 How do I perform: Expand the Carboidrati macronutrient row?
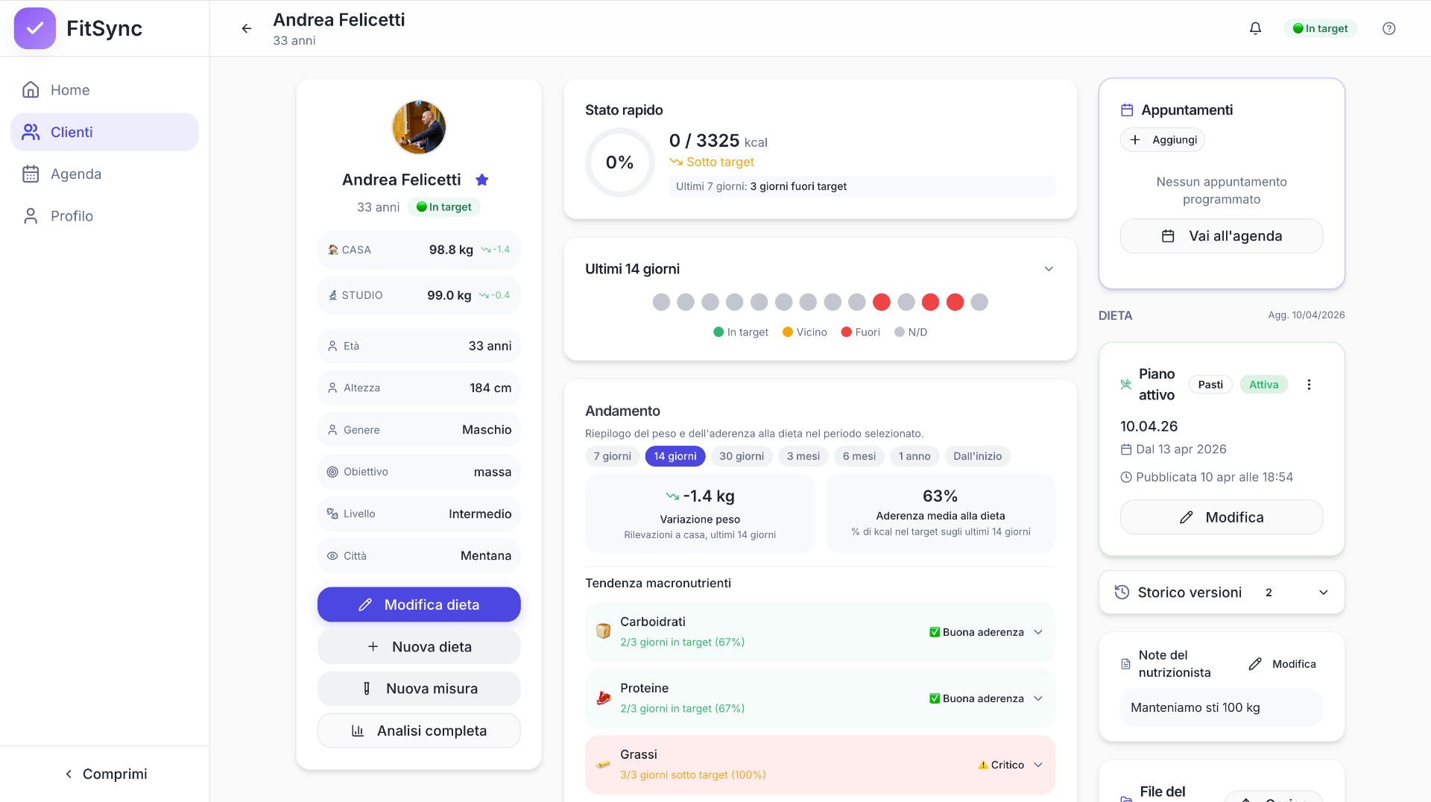tap(820, 632)
